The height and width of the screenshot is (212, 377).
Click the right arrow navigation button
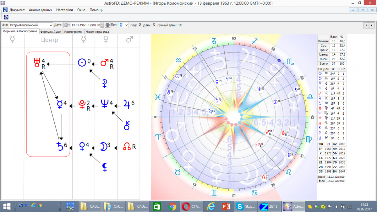[x=372, y=25]
